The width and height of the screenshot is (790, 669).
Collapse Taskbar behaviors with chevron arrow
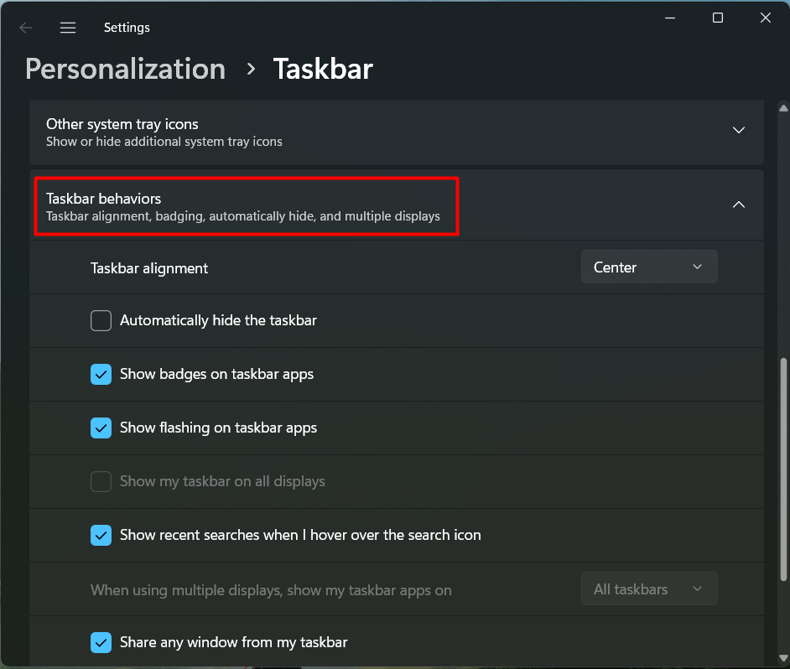click(x=739, y=205)
